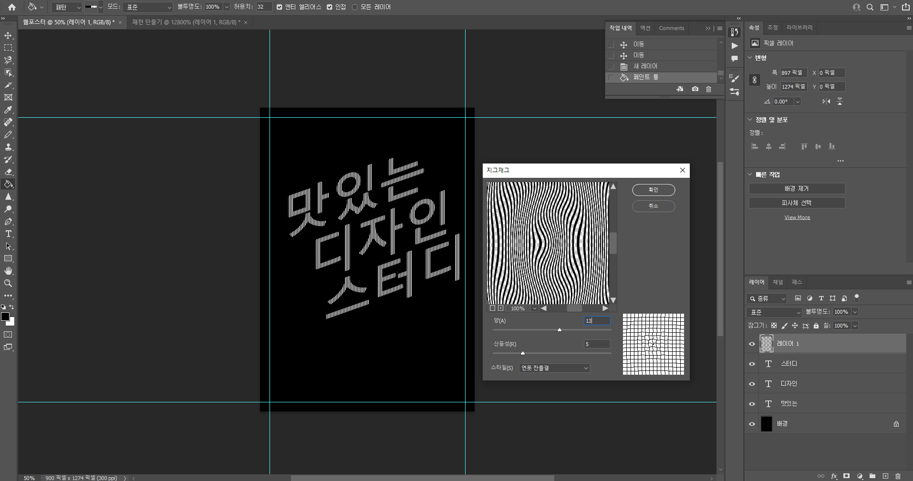
Task: Create new layer icon in Layers panel
Action: (x=885, y=476)
